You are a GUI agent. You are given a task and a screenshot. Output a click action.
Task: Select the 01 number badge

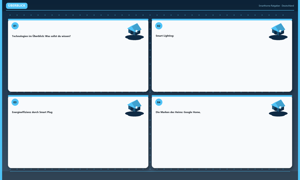click(15, 26)
